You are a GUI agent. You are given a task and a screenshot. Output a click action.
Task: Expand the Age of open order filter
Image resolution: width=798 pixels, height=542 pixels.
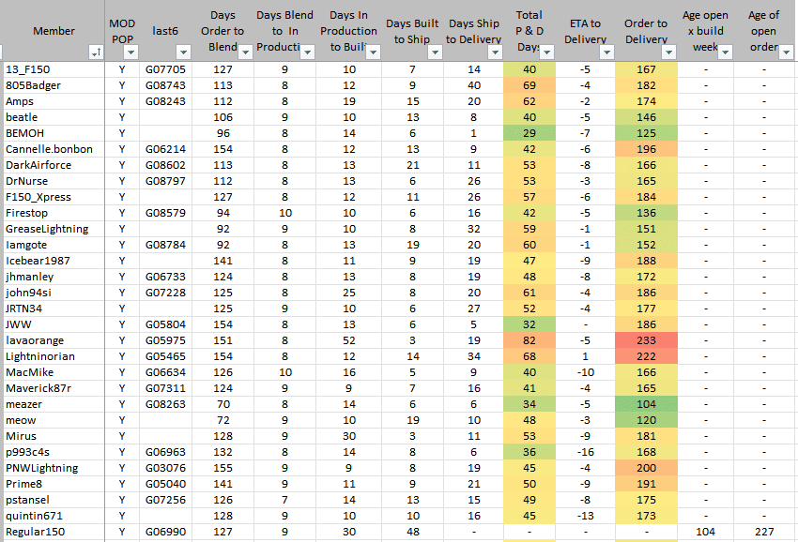pos(785,53)
